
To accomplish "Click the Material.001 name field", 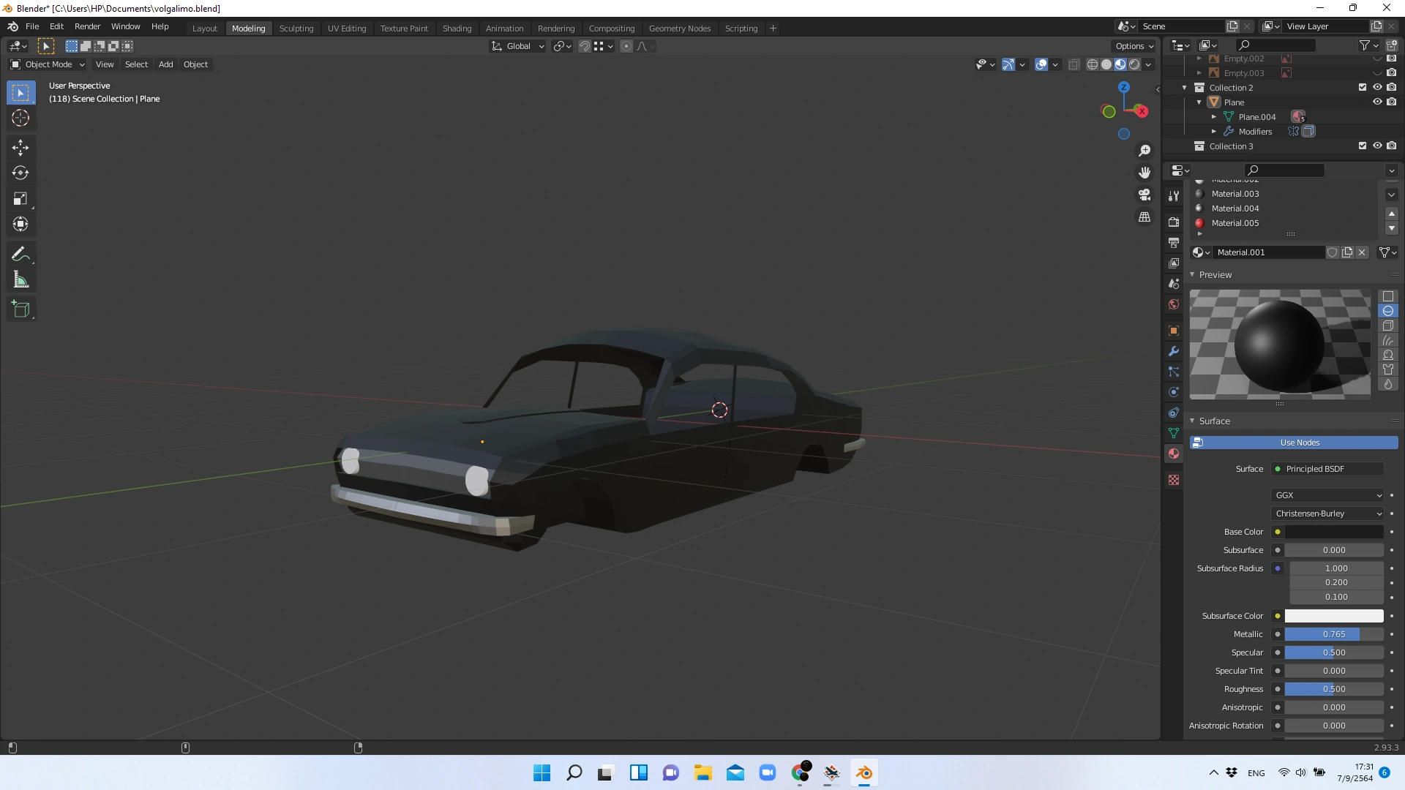I will tap(1270, 252).
